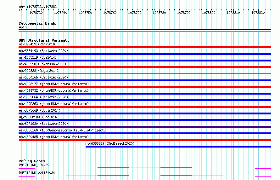This screenshot has height=180, width=280.
Task: Click the right arrowhead of the ruler
Action: [270, 10]
